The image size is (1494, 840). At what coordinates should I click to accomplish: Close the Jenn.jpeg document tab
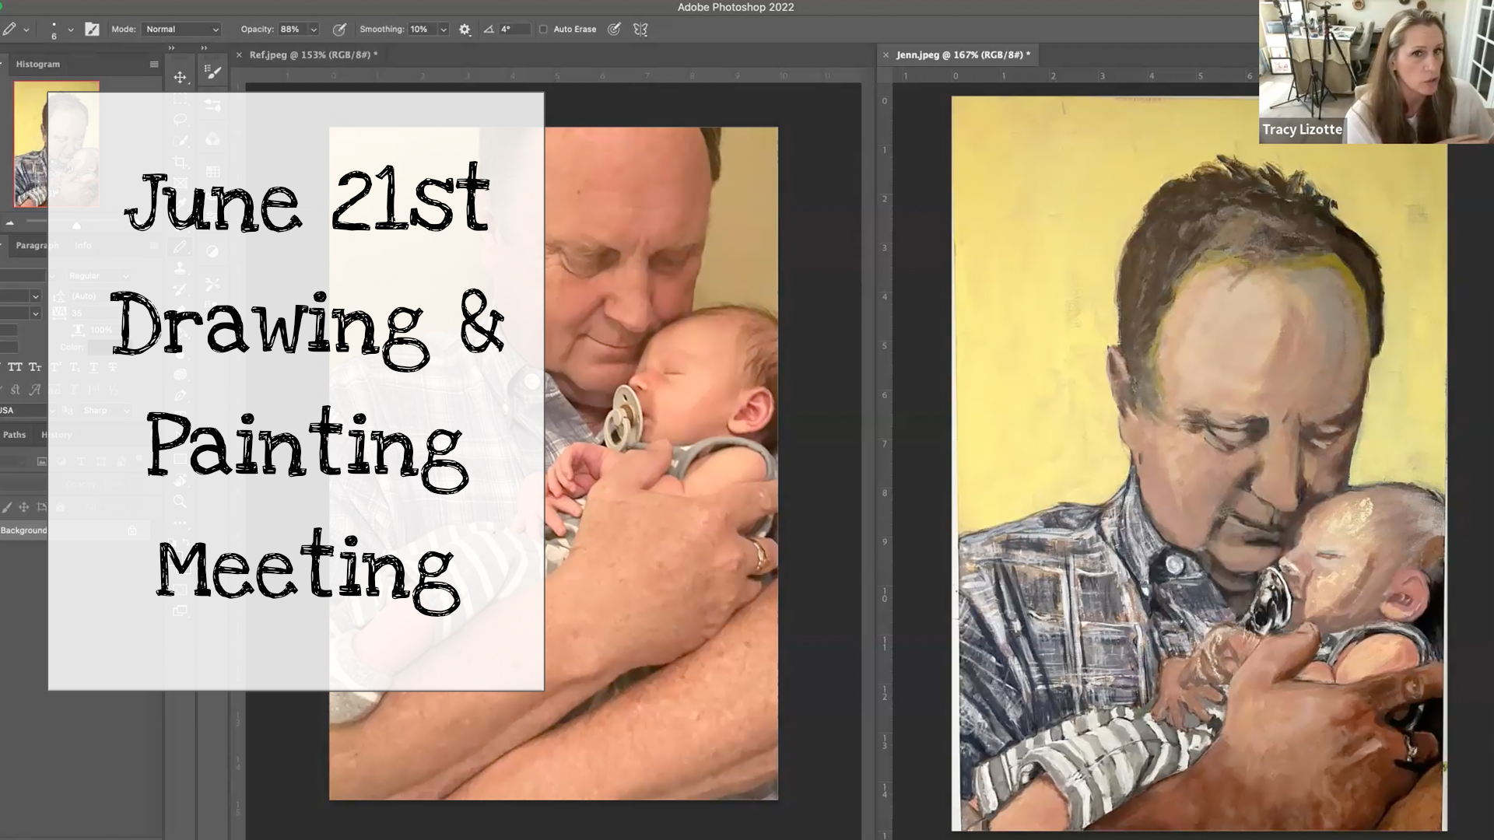[886, 54]
